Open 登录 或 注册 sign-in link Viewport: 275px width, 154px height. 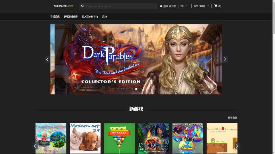[169, 6]
